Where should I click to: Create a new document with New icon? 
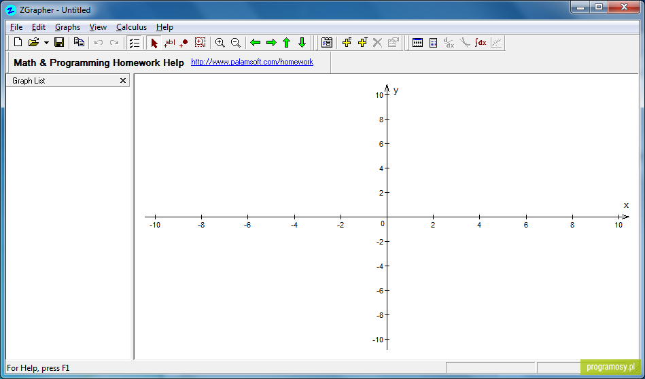[18, 42]
